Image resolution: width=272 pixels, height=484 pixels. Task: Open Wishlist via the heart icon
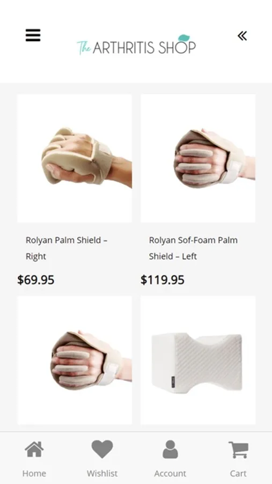pos(102,449)
